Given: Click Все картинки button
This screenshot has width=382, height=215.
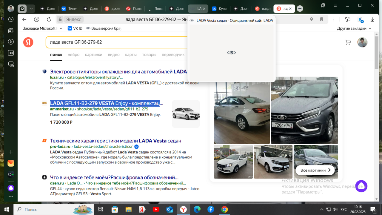Looking at the screenshot, I should click(x=315, y=170).
